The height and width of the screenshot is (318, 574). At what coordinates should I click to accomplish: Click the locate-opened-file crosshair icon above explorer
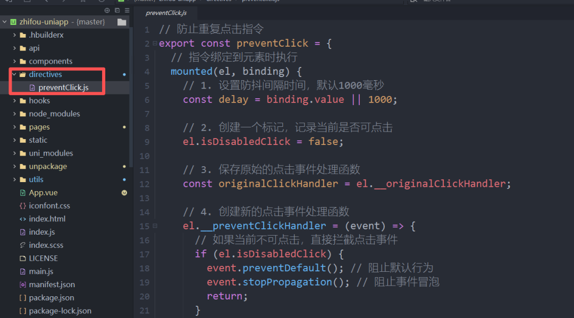107,10
